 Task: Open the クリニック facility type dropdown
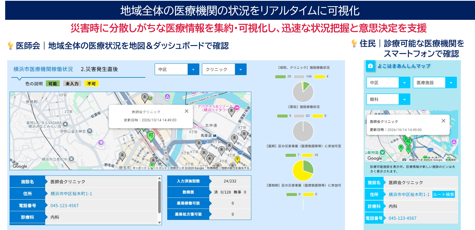[x=224, y=69]
